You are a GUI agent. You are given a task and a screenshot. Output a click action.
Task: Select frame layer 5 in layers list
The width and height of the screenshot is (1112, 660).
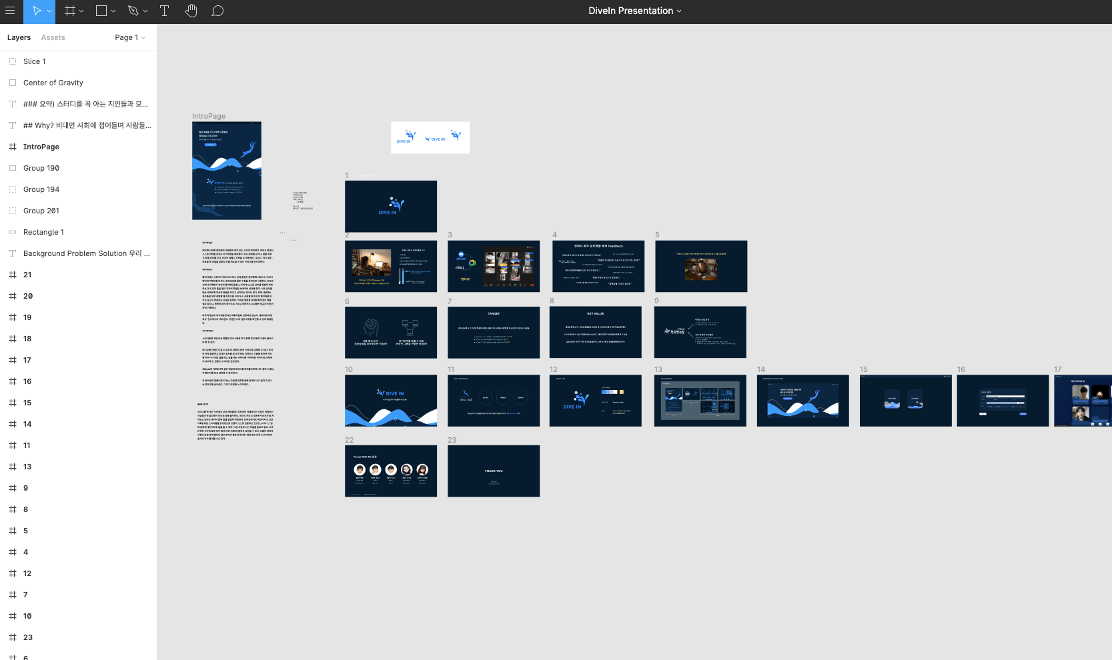click(79, 531)
